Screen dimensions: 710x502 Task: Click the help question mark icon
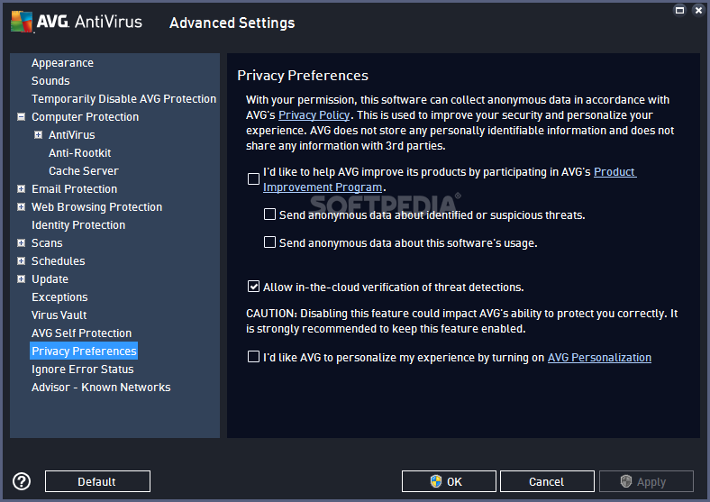(x=22, y=481)
